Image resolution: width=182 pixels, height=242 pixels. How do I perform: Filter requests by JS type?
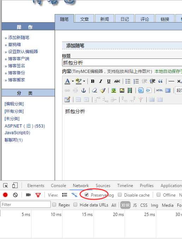pos(135,205)
